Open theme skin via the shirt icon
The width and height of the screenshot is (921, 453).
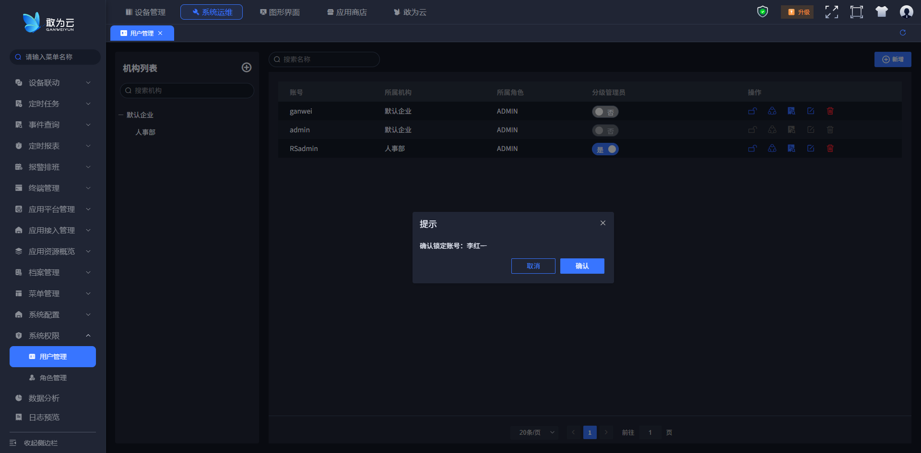(x=881, y=12)
